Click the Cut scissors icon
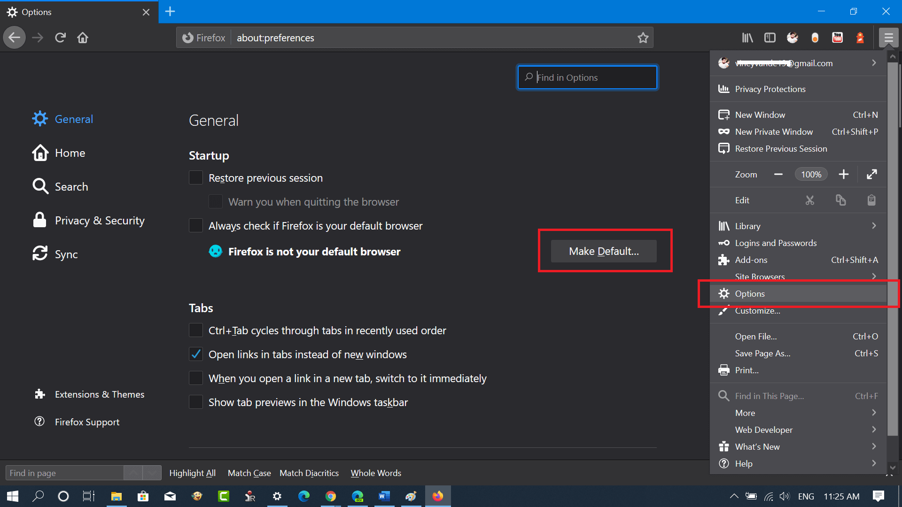The height and width of the screenshot is (507, 902). pos(810,200)
